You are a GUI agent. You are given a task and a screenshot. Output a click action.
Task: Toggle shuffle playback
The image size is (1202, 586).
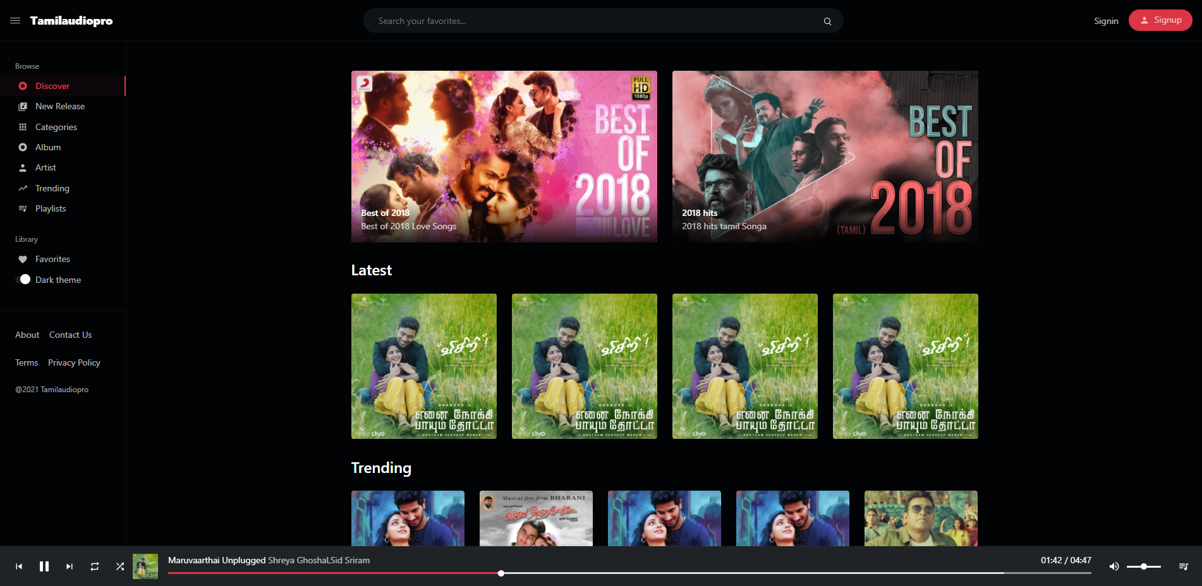coord(120,566)
